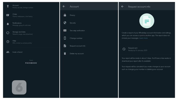Tap the Two-step verification dots icon

65,30
